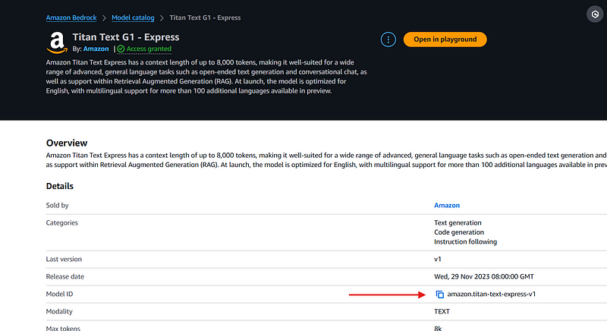Click the Sold by row label
The height and width of the screenshot is (331, 607).
[58, 206]
